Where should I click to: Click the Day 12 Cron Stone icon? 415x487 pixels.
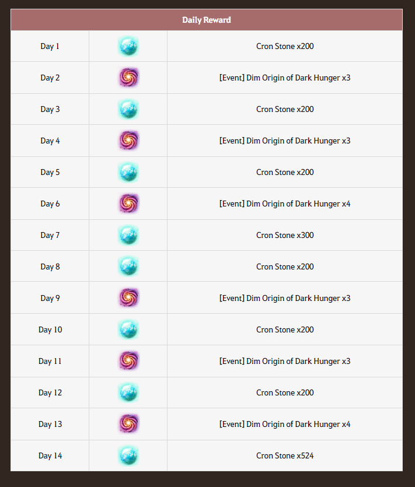(x=128, y=393)
